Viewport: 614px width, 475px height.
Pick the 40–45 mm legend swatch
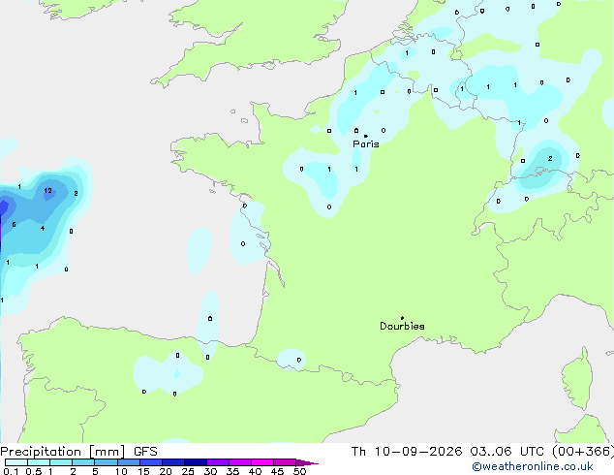click(262, 462)
